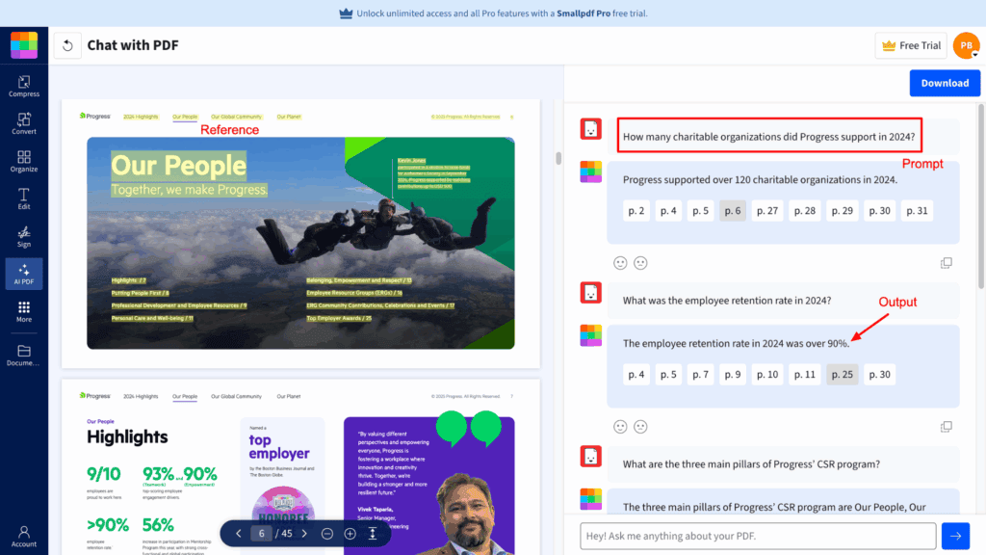Open the Edit tool in the sidebar
Screen dimensions: 986x555
click(24, 198)
